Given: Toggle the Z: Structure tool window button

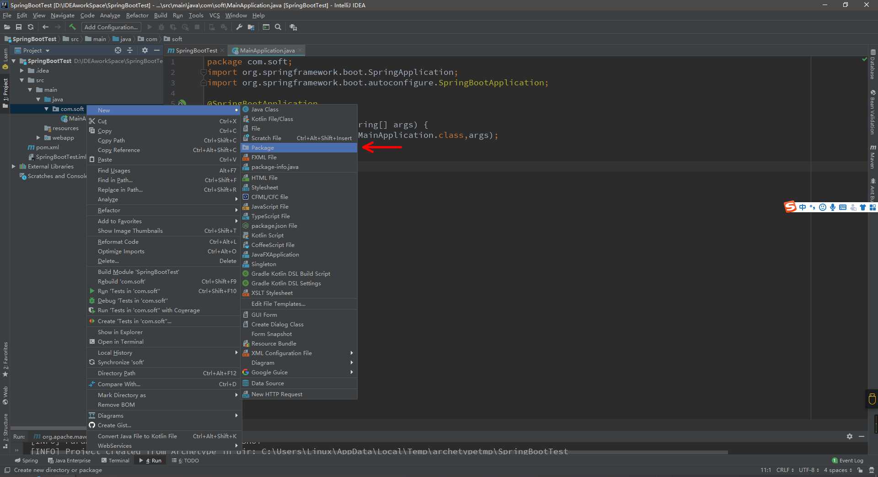Looking at the screenshot, I should click(x=5, y=430).
